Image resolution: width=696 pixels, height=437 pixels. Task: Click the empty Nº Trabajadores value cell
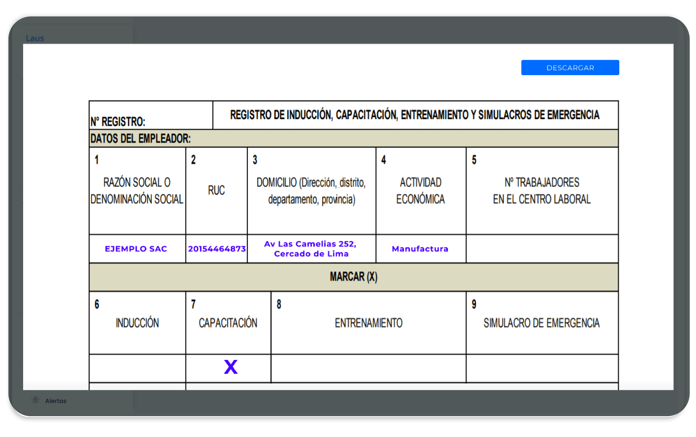click(x=541, y=249)
